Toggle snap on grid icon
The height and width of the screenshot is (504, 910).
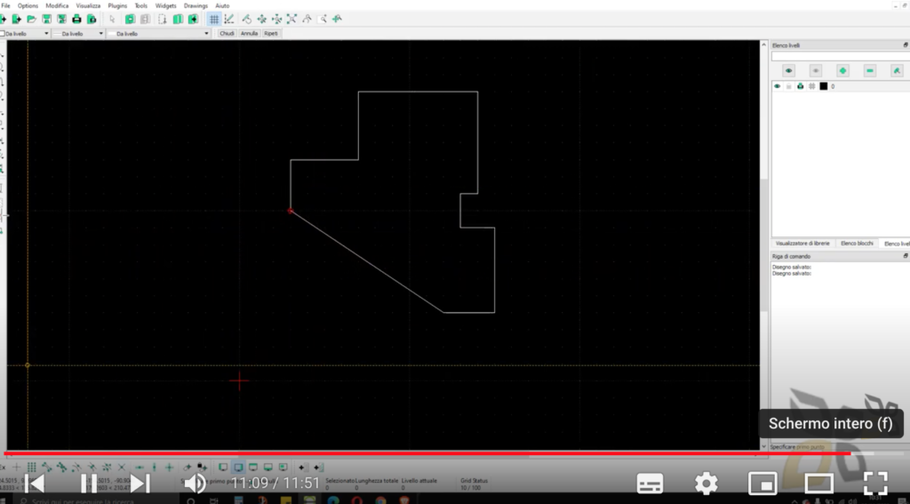pyautogui.click(x=31, y=468)
